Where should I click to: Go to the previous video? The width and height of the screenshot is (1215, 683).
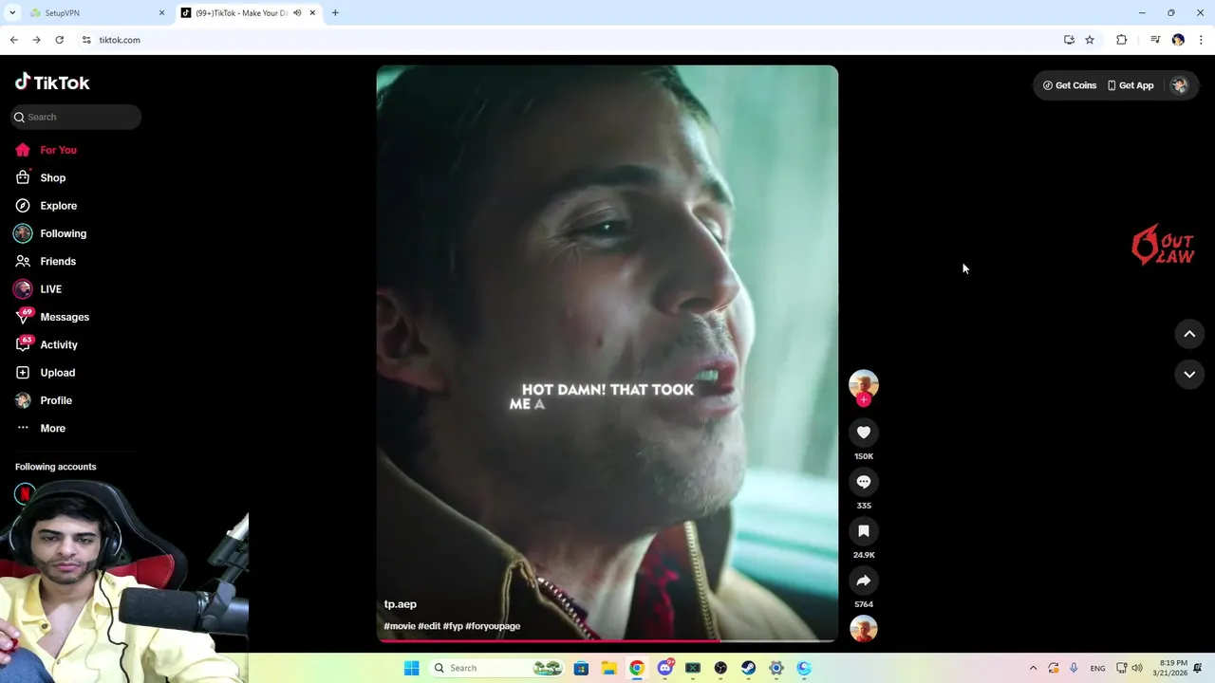tap(1189, 334)
